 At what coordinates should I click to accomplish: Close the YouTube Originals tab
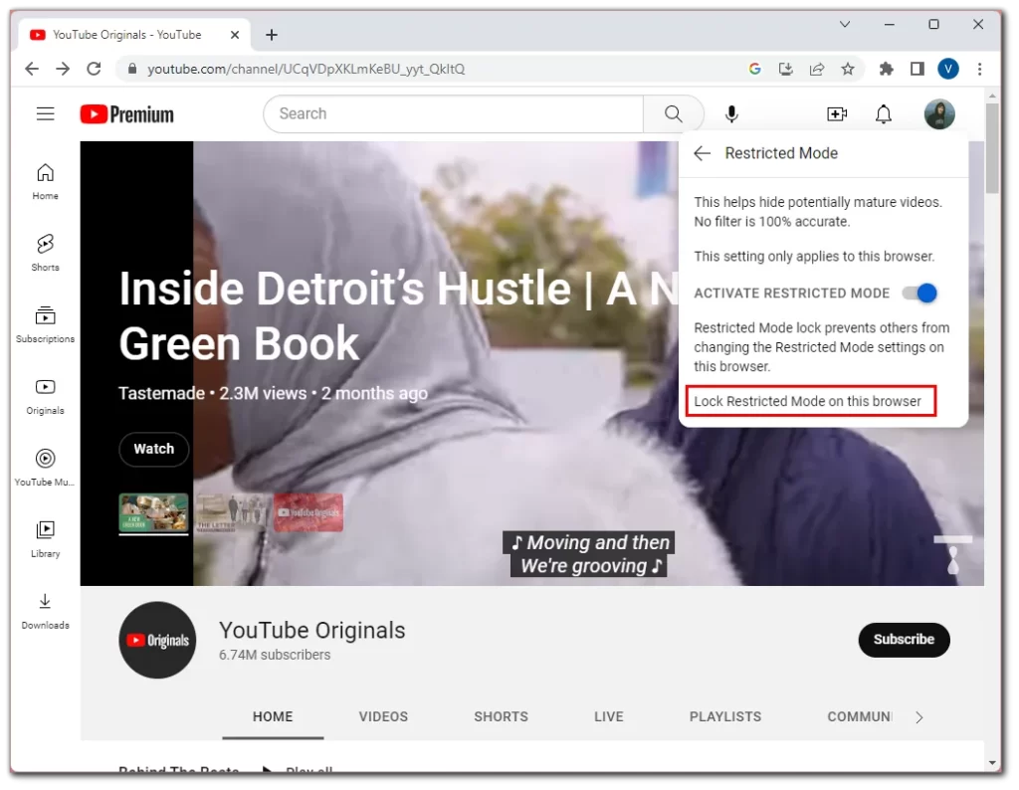(235, 35)
